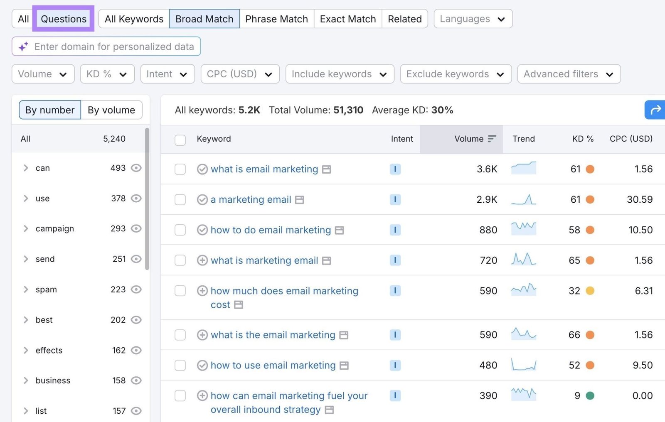
Task: Tick checkbox for 'what is email marketing'
Action: coord(180,169)
